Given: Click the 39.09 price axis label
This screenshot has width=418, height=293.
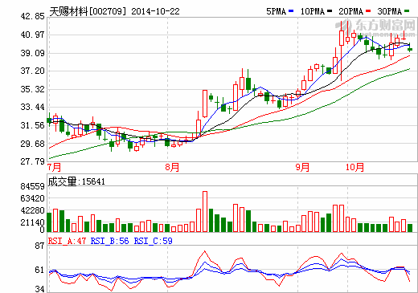Looking at the screenshot, I should (32, 53).
